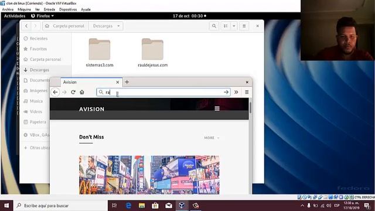This screenshot has width=375, height=211.
Task: Click Carpeta personal path button
Action: 65,26
